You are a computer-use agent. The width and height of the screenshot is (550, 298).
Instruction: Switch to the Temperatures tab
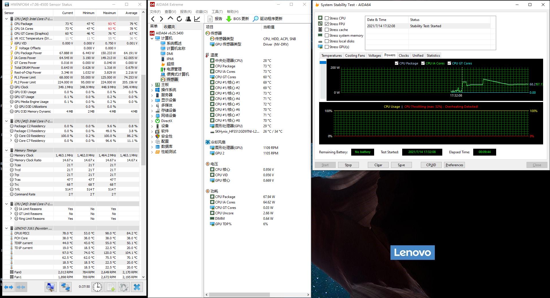coord(331,56)
